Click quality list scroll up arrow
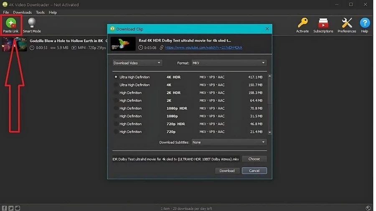This screenshot has width=376, height=211. [x=270, y=76]
